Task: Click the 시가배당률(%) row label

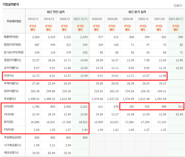Action: click(x=13, y=145)
